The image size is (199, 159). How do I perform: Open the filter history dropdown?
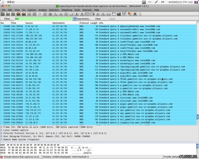point(75,19)
